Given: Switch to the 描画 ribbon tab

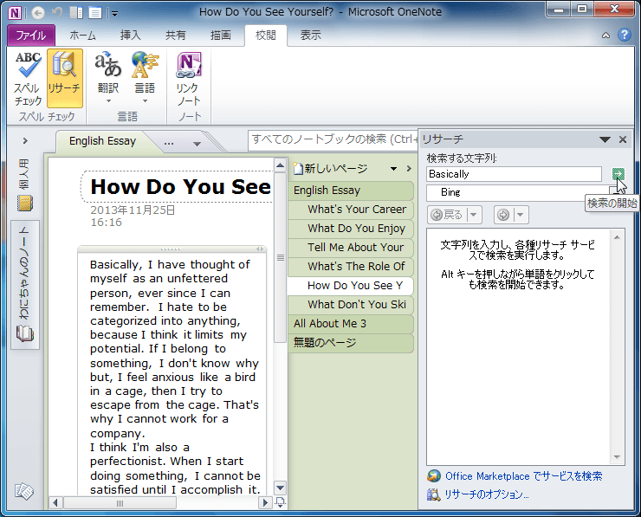Looking at the screenshot, I should coord(221,36).
